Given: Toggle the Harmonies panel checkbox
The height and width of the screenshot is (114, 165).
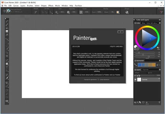Looking at the screenshot, I should coord(135,61).
